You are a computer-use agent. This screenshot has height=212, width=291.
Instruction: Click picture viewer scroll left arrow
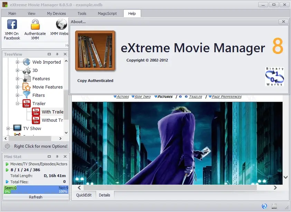point(79,188)
